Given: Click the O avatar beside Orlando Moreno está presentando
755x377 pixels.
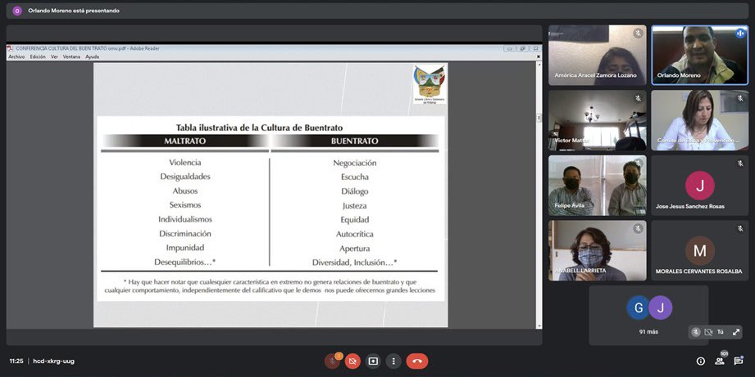Looking at the screenshot, I should click(17, 11).
